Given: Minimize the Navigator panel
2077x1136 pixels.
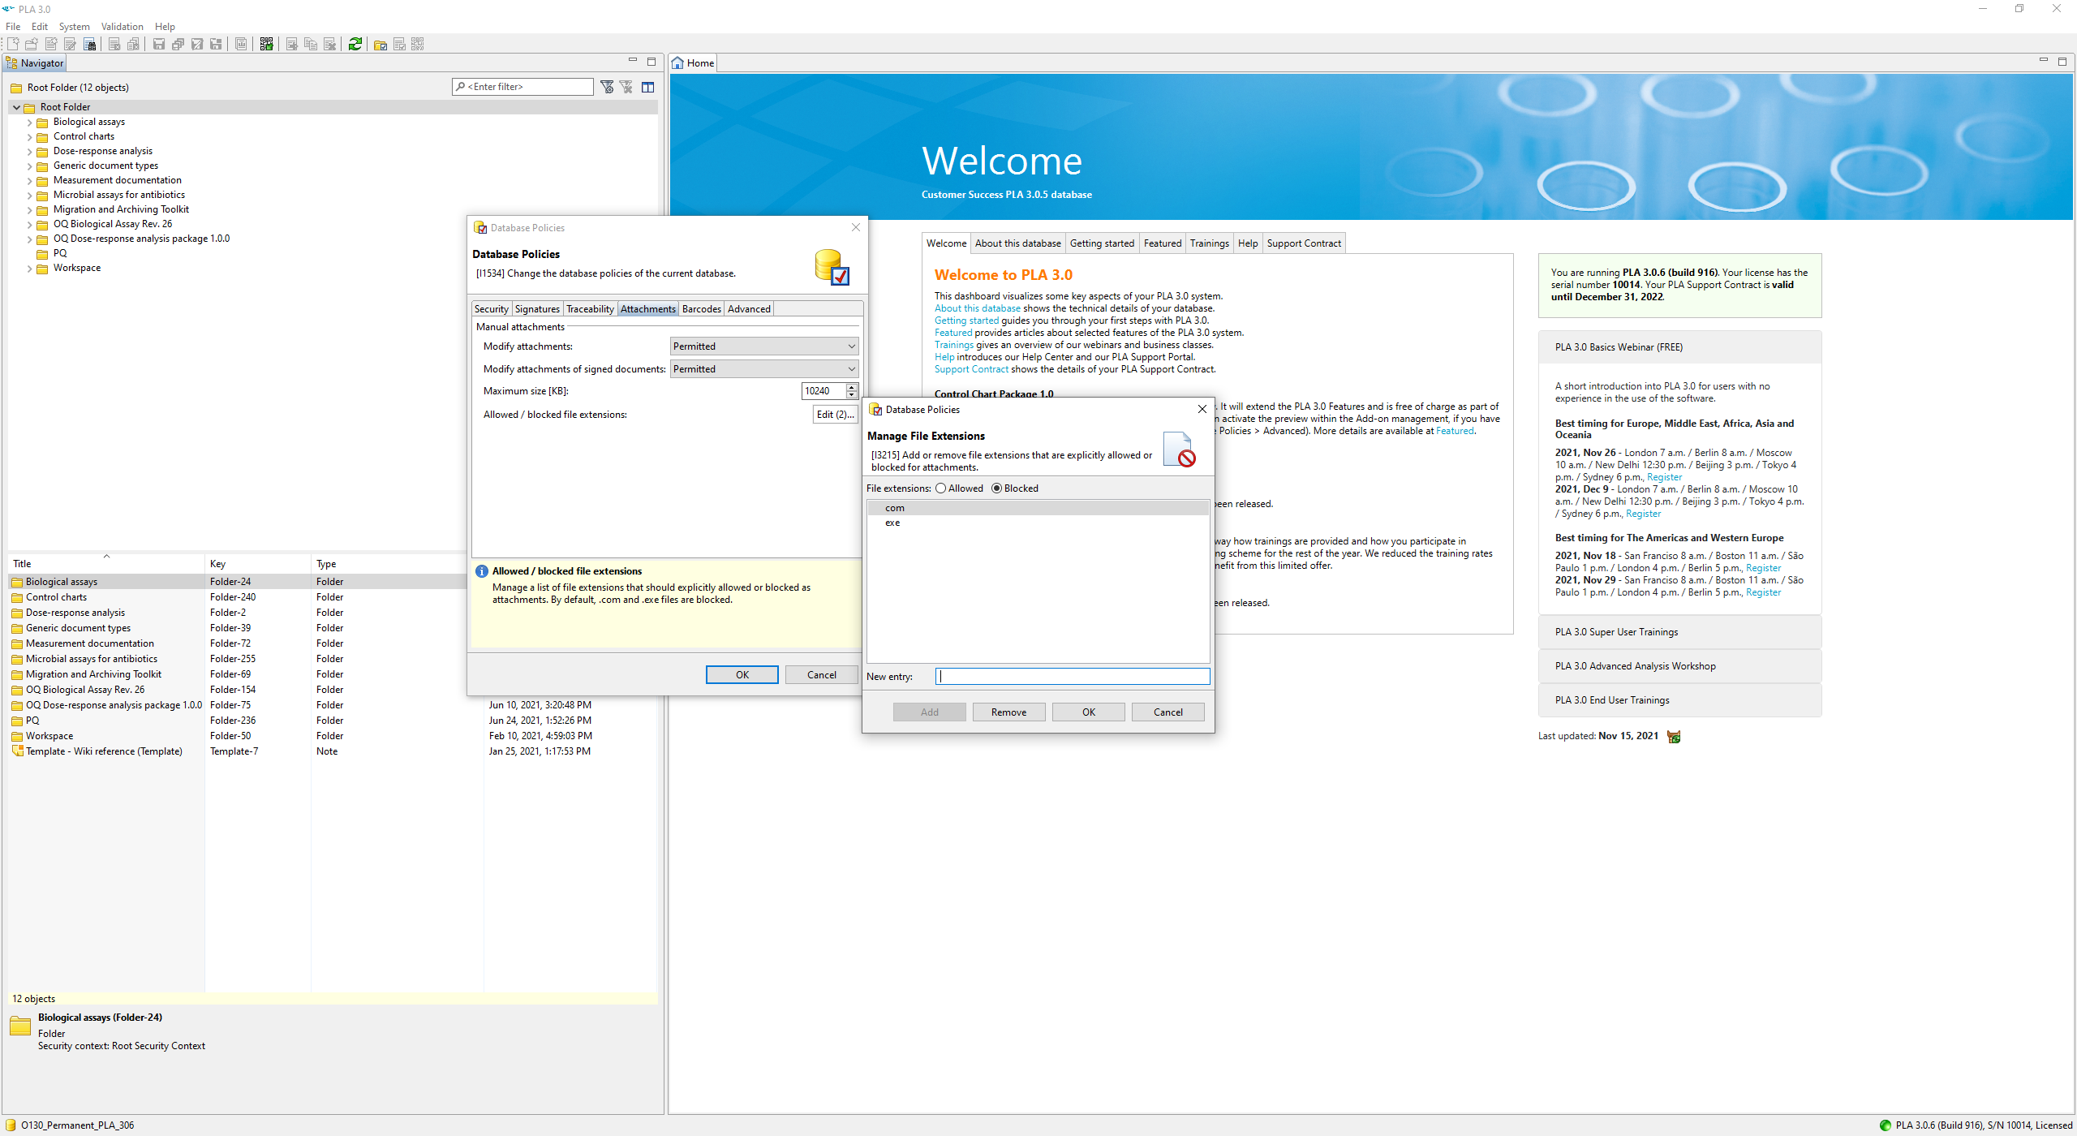Looking at the screenshot, I should pyautogui.click(x=633, y=61).
